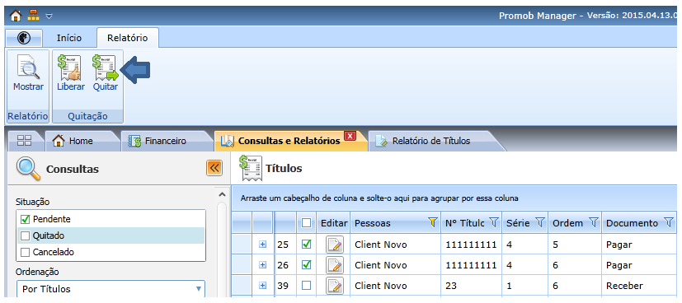Click the Consultas magnifier icon
682x303 pixels.
(28, 169)
